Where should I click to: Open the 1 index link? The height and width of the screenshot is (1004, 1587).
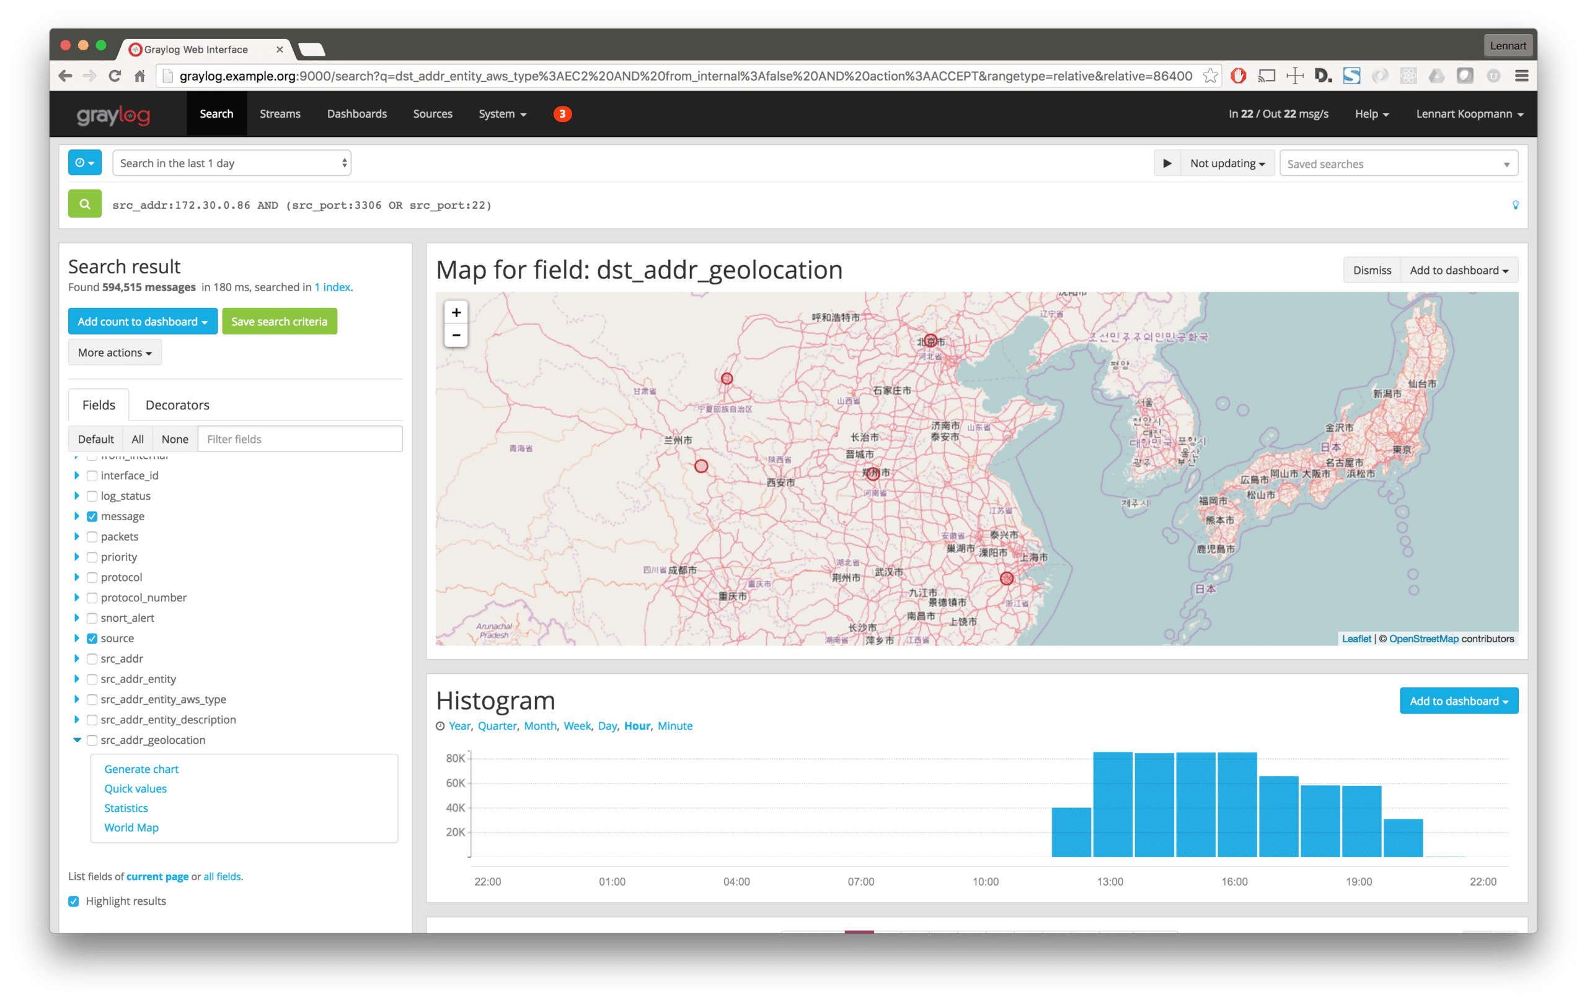tap(332, 287)
